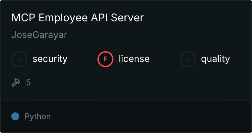This screenshot has height=133, width=252.
Task: Click the dash inside the quality badge
Action: [x=188, y=59]
